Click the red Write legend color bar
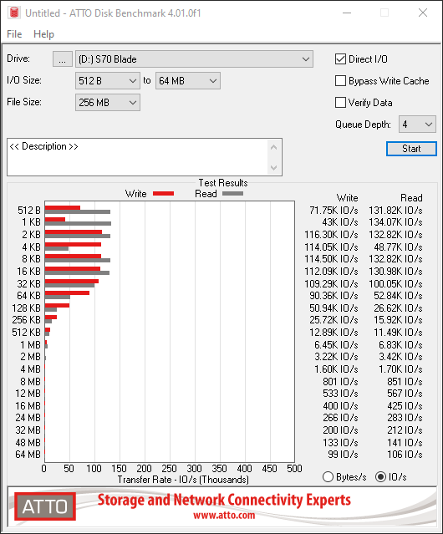 [x=164, y=193]
